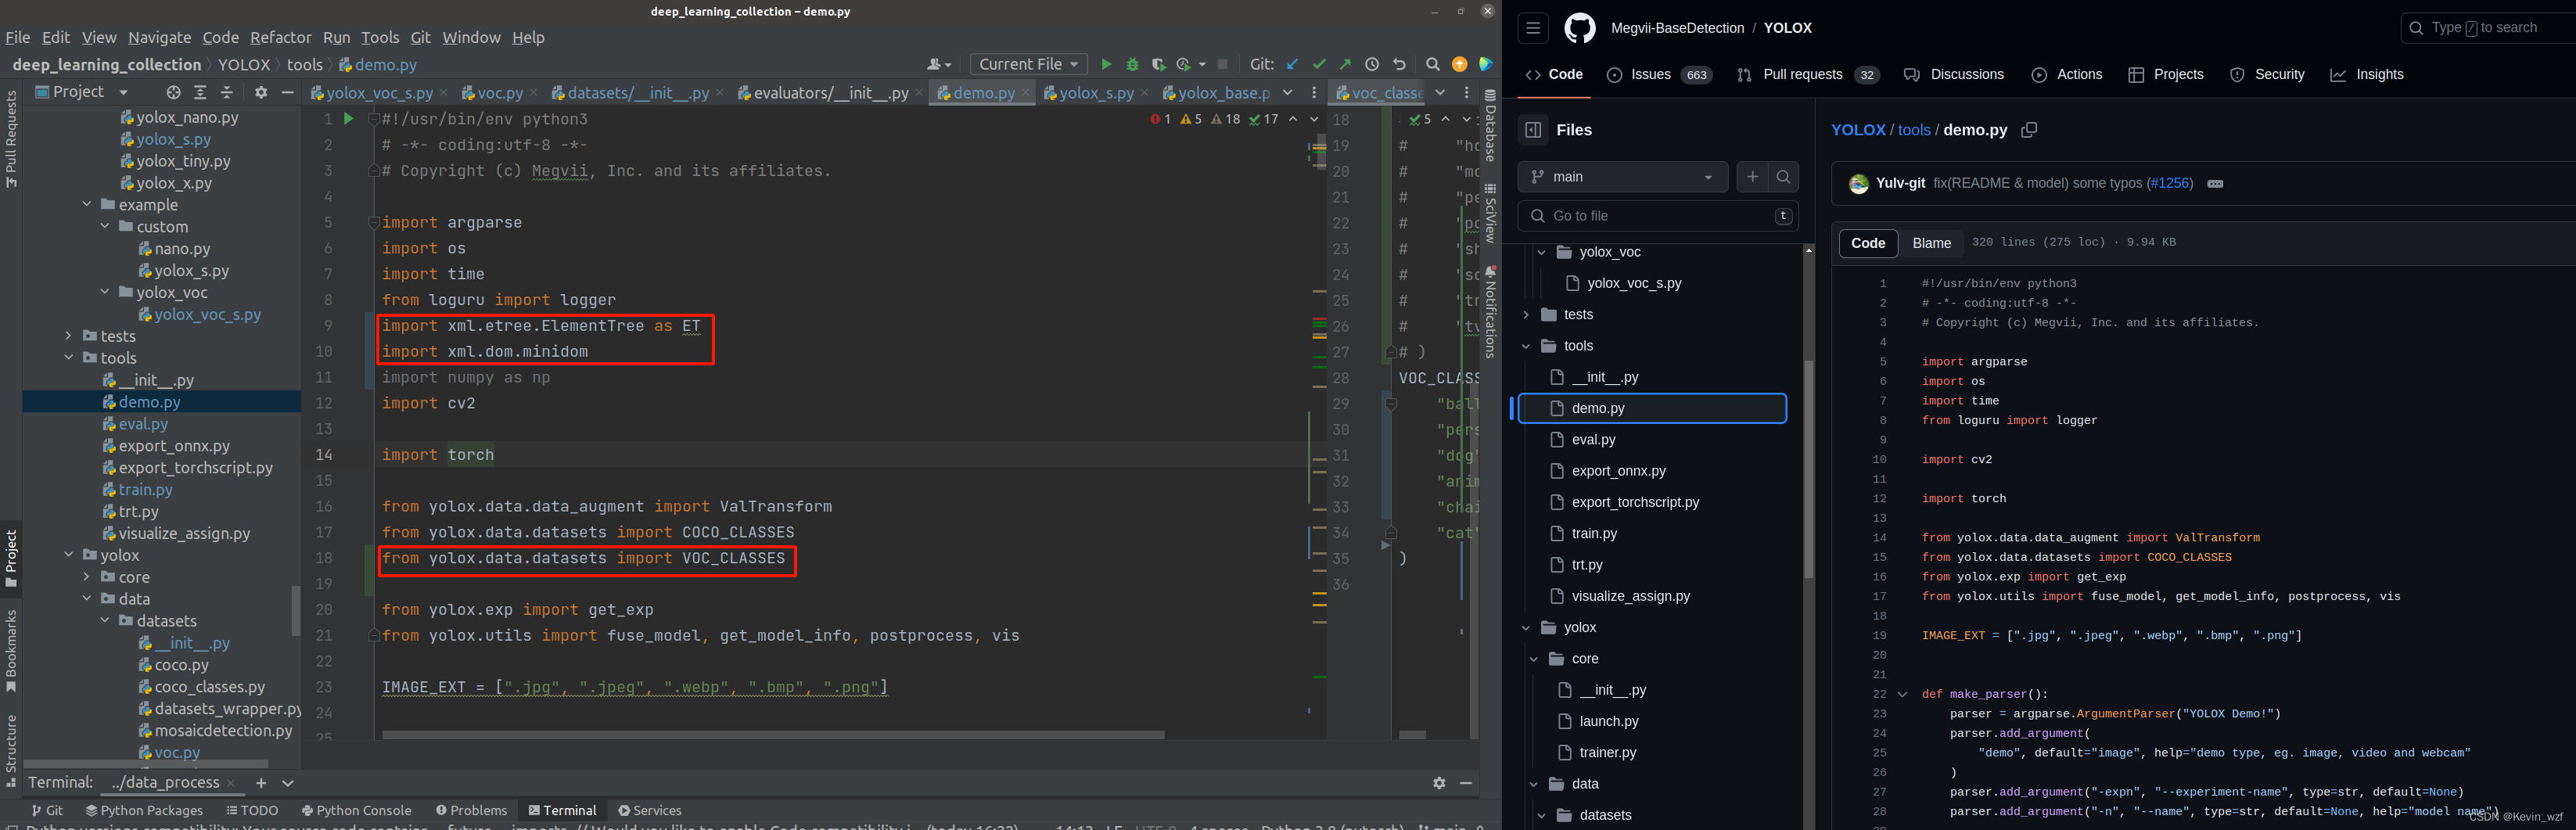Switch to yolox_s.py editor tab
The width and height of the screenshot is (2576, 830).
(x=1094, y=92)
